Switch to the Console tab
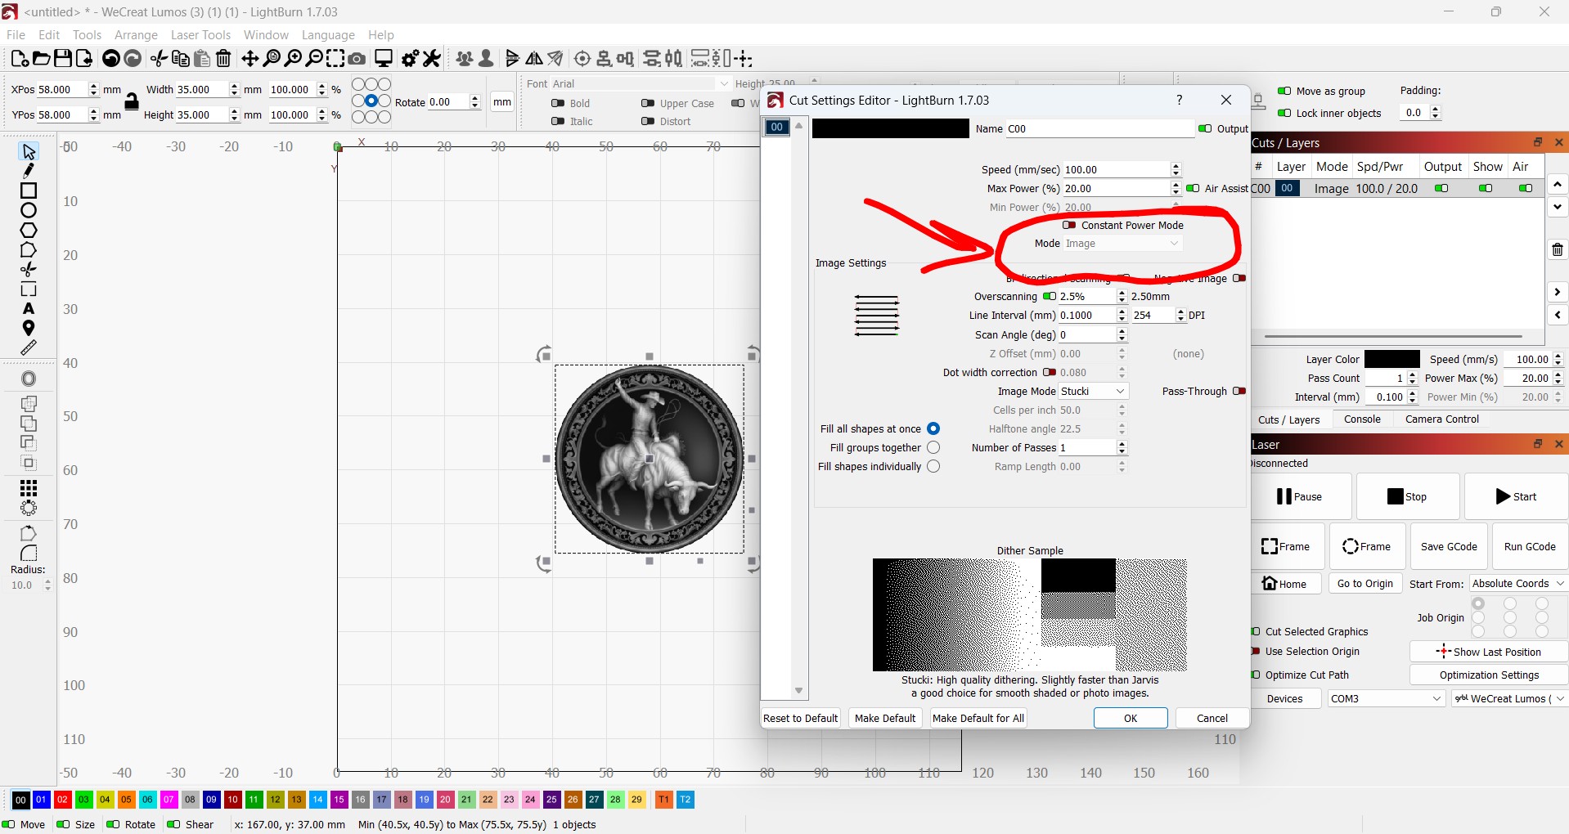Viewport: 1569px width, 834px height. point(1362,419)
